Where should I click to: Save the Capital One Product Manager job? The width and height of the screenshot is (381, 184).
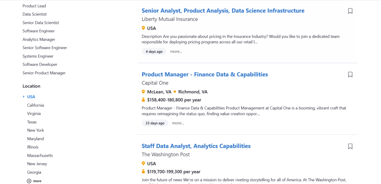click(350, 75)
